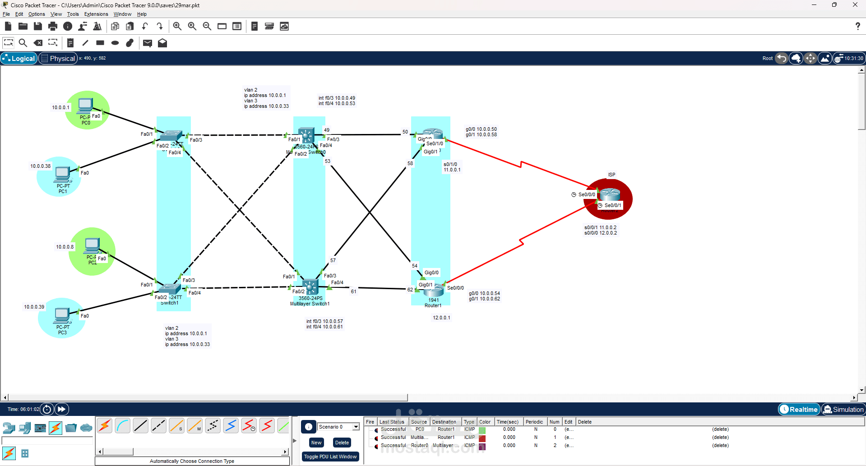Draw a line with the line tool

pyautogui.click(x=85, y=43)
